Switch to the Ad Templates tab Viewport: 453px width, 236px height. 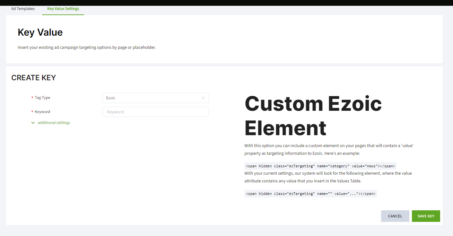pos(23,9)
